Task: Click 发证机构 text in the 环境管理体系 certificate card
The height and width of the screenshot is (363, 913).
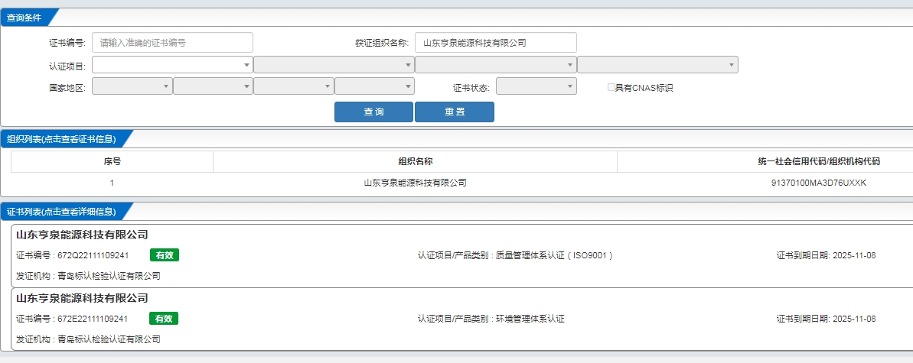Action: click(x=88, y=339)
